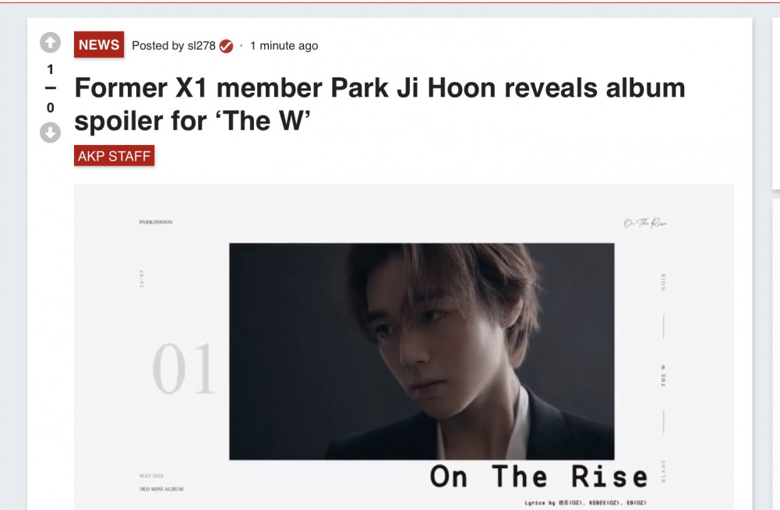
Task: Click the vertical NOIR label in image
Action: (663, 282)
